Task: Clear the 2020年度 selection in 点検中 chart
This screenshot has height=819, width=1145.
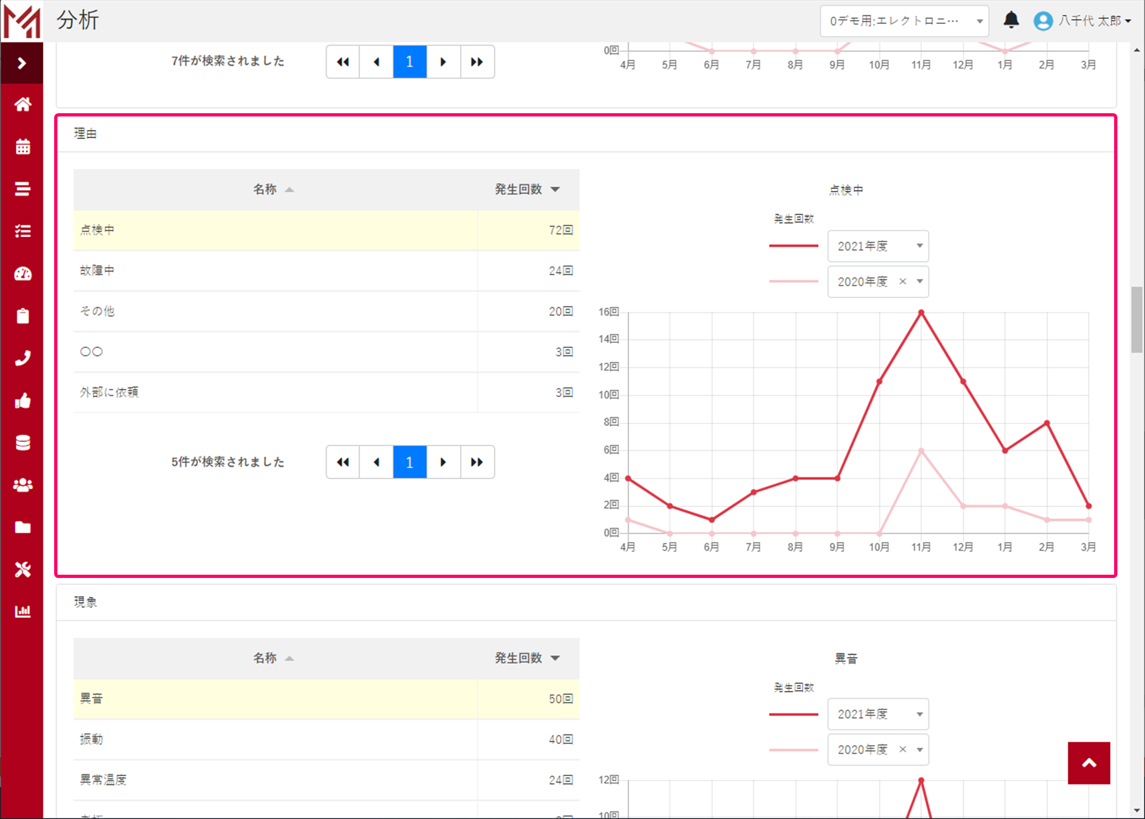Action: tap(902, 281)
